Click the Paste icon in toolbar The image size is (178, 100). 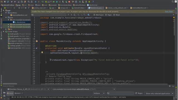25,2
